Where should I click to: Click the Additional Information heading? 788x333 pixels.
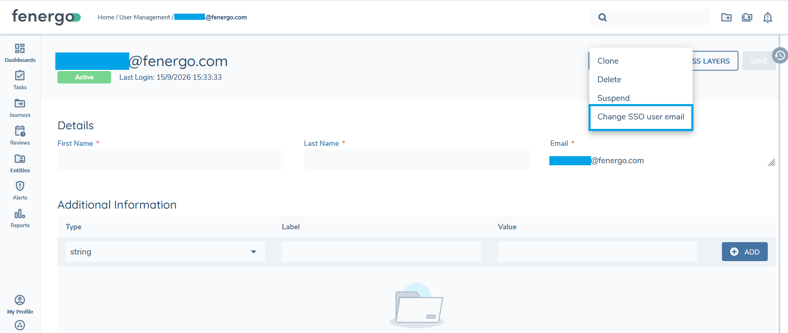(117, 205)
